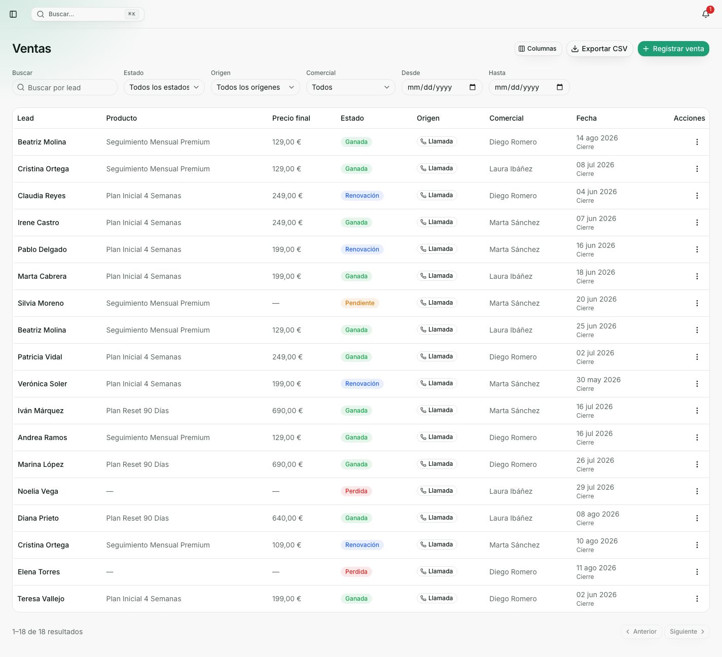The width and height of the screenshot is (722, 657).
Task: Click the Ventas page heading
Action: tap(32, 49)
